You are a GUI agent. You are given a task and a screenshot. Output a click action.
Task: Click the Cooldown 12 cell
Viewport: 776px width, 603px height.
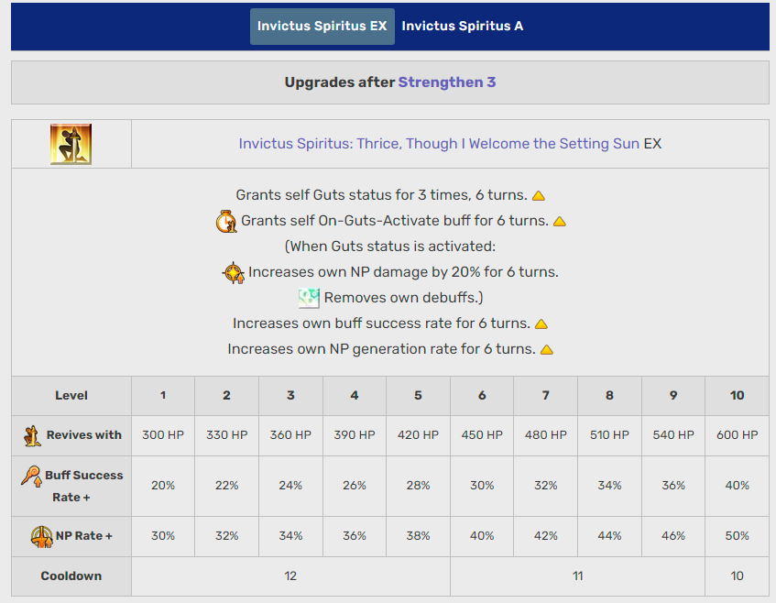pos(290,576)
